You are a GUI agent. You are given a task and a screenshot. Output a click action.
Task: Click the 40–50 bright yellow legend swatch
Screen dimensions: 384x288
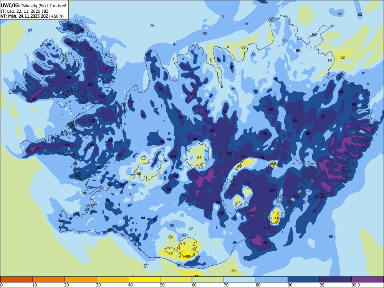(x=144, y=280)
